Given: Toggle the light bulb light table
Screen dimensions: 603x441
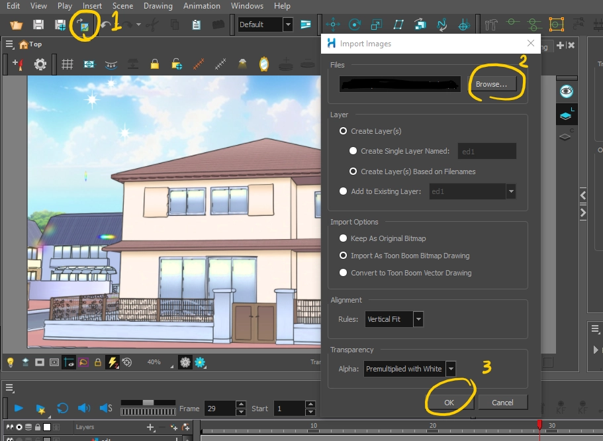Looking at the screenshot, I should pyautogui.click(x=11, y=362).
